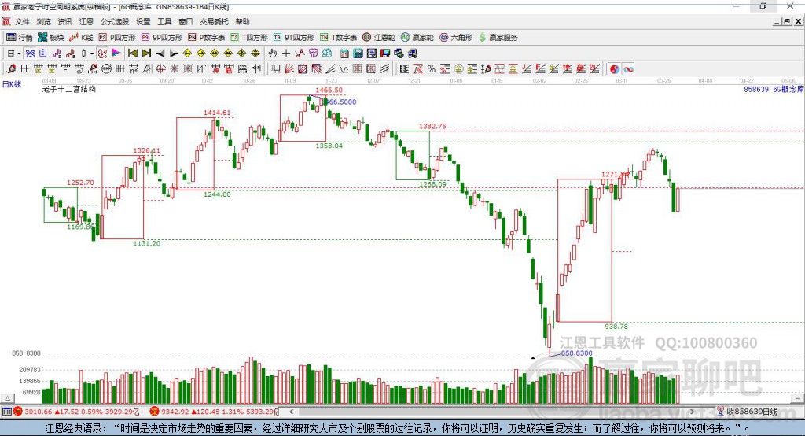Screen dimensions: 805x436
Task: Select the Gann fan lines tool
Action: 289,68
